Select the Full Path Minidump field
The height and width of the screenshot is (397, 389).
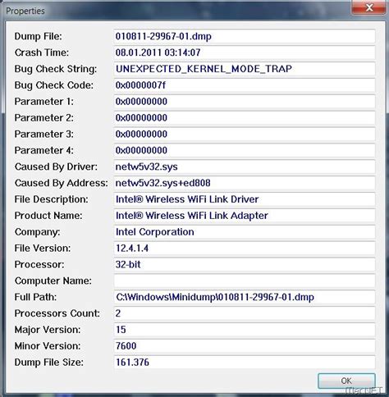click(x=245, y=297)
